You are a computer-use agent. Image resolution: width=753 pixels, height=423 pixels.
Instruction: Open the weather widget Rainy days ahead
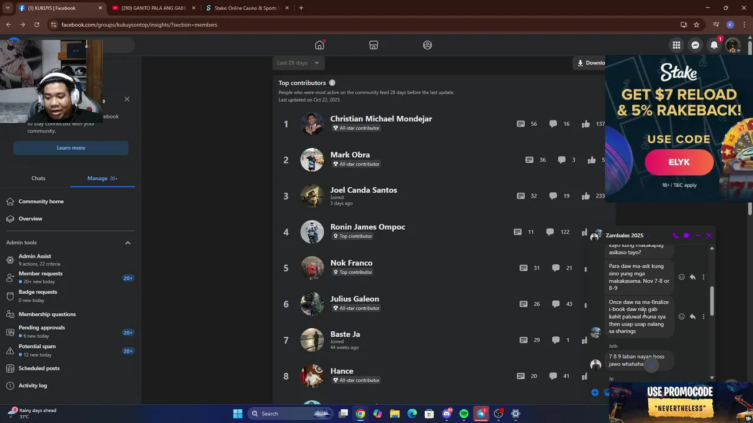click(33, 413)
